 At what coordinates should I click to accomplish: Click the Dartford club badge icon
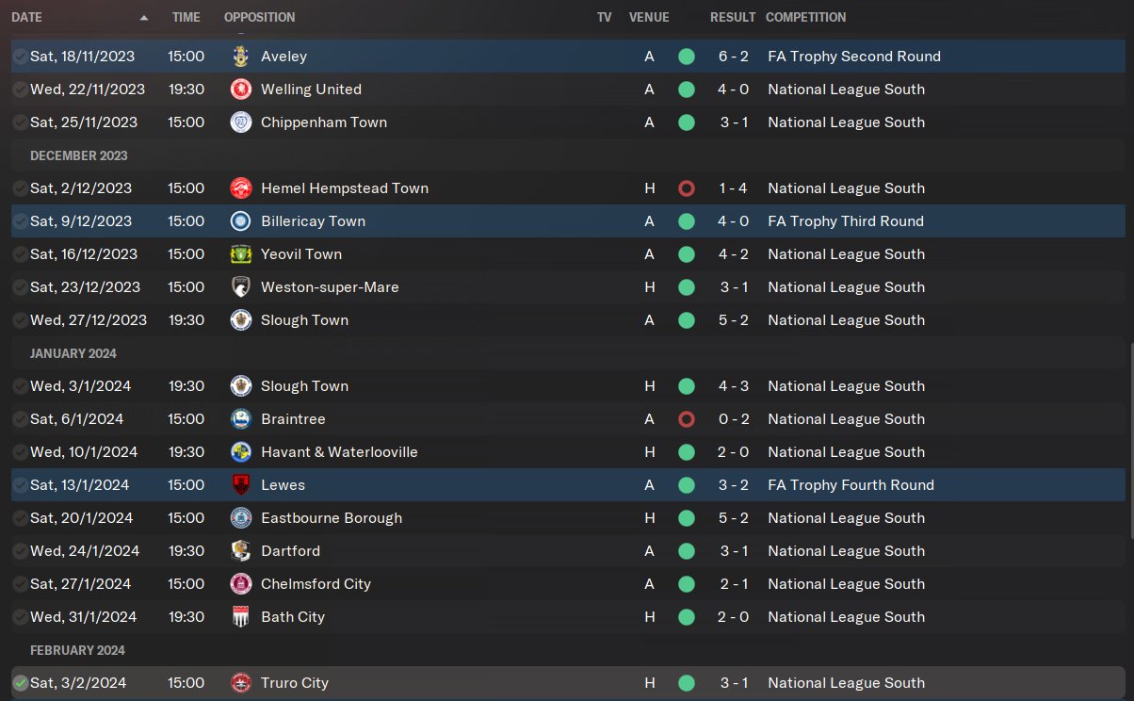pos(241,551)
